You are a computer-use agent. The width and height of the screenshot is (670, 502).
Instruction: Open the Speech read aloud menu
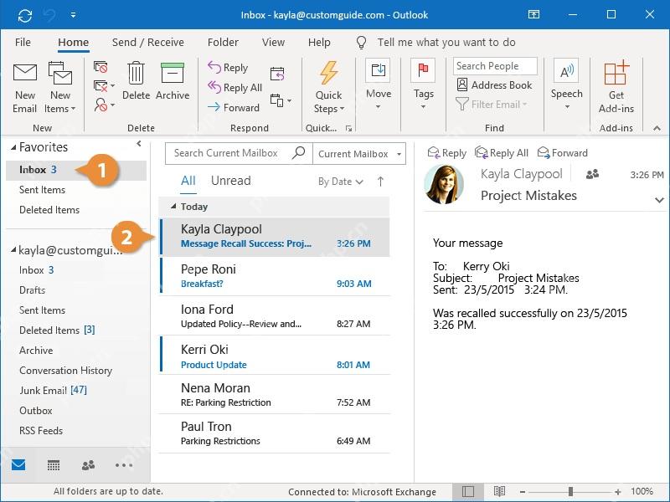pos(566,85)
